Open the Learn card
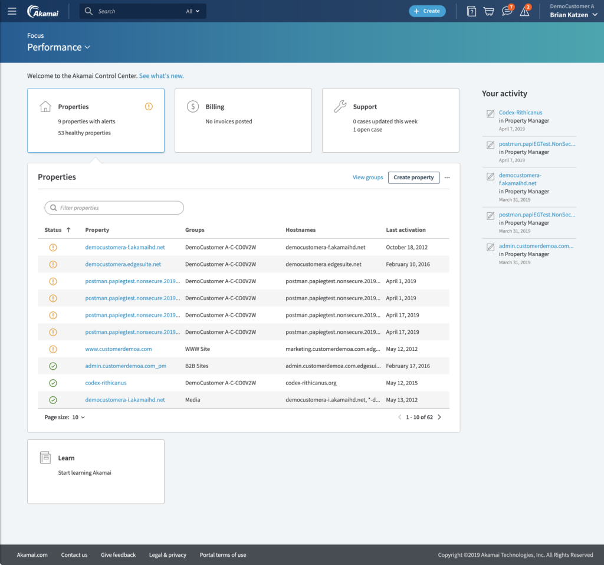This screenshot has height=565, width=604. pos(96,472)
